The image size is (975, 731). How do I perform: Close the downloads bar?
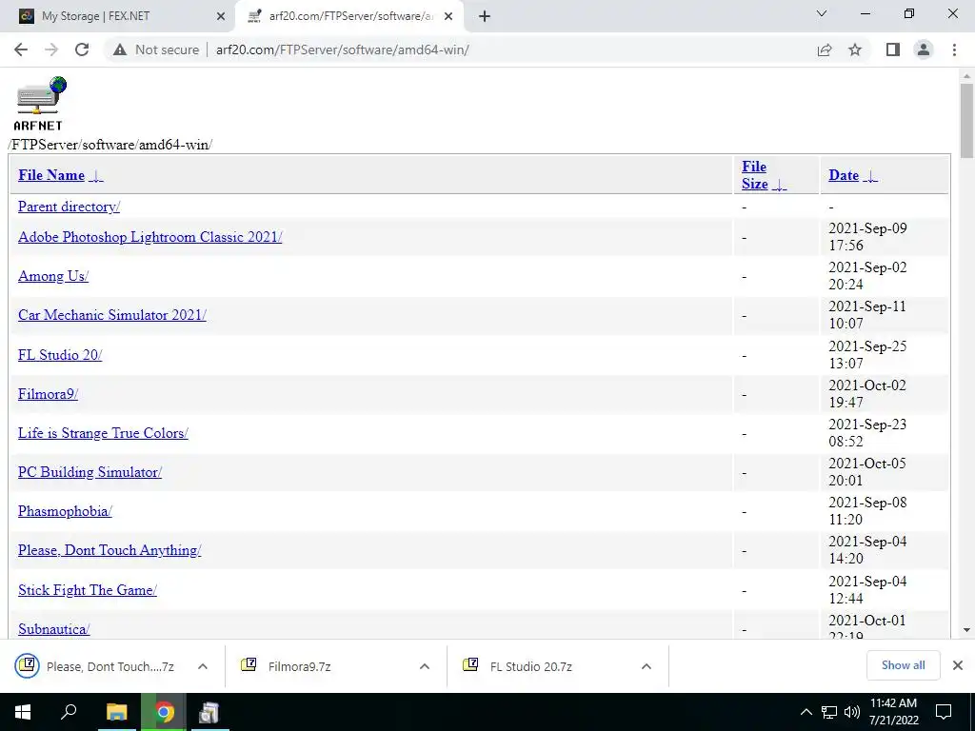(x=958, y=665)
